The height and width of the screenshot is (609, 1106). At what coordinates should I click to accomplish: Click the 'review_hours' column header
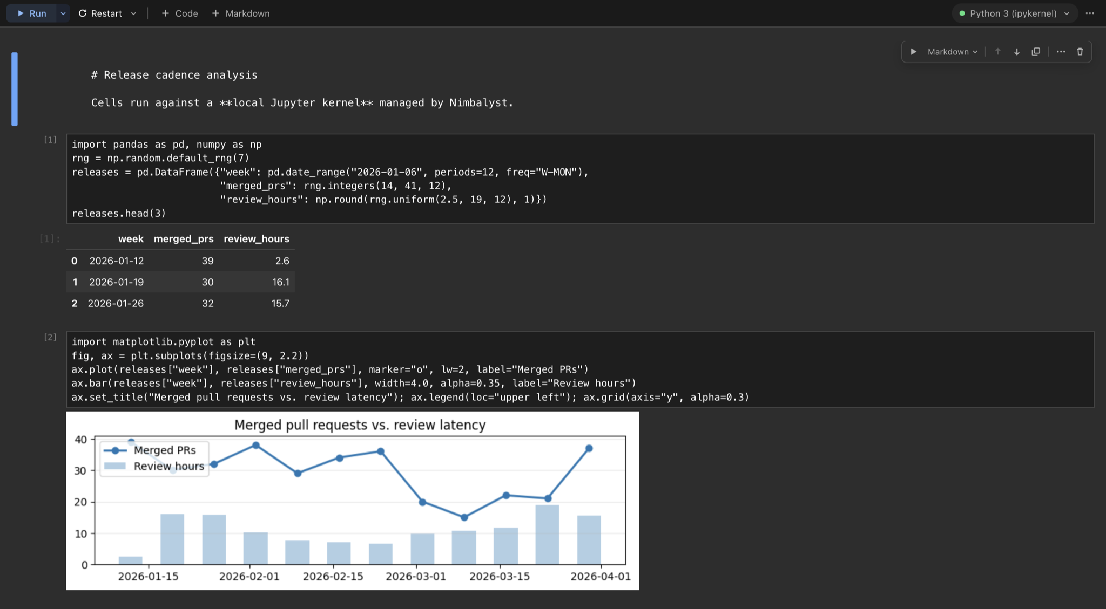pos(257,239)
